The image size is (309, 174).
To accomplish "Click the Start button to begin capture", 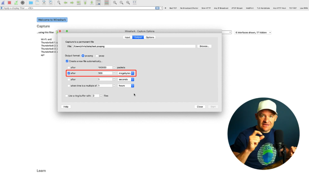I will pos(213,107).
